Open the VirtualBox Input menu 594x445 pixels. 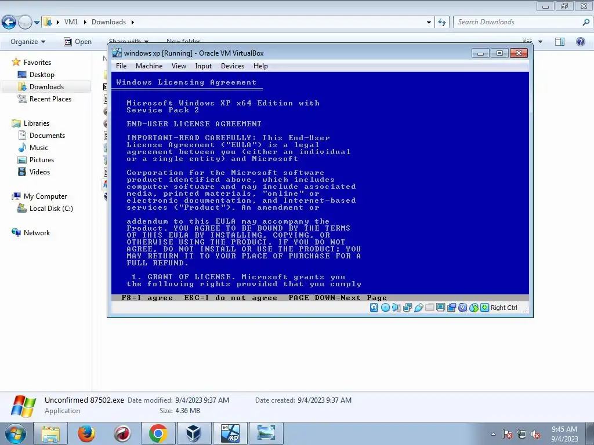click(x=204, y=66)
